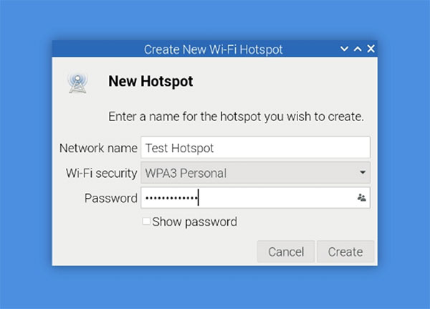This screenshot has height=309, width=430.
Task: Focus the Network name field
Action: (x=256, y=148)
